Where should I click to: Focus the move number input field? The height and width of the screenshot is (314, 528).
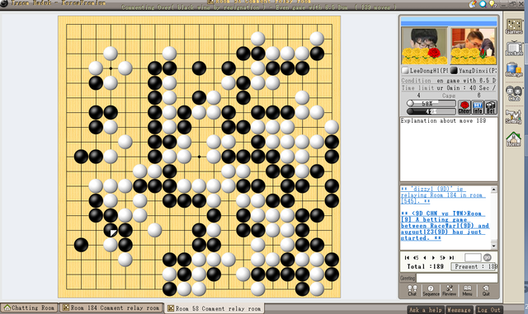pyautogui.click(x=473, y=257)
